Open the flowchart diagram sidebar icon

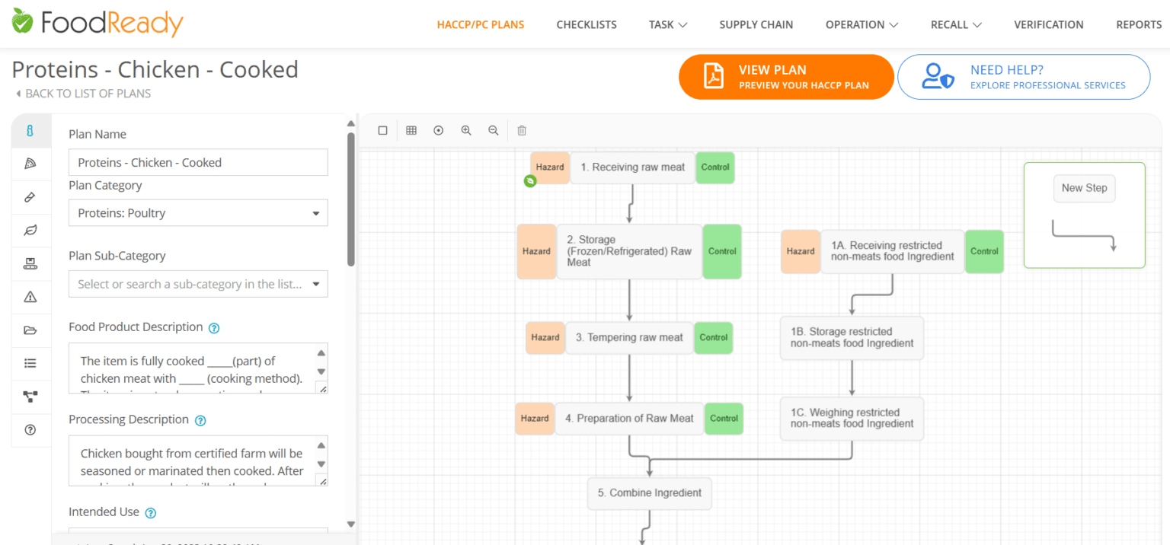coord(30,397)
